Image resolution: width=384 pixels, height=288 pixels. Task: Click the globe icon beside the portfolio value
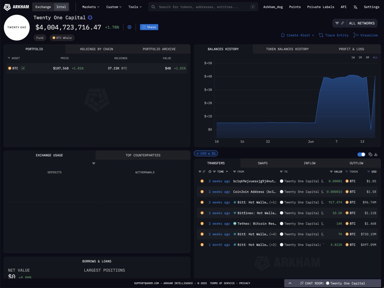129,27
